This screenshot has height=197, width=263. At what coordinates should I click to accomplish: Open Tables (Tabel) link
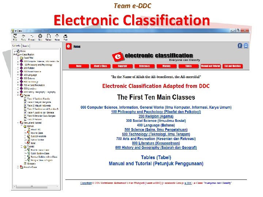156,158
